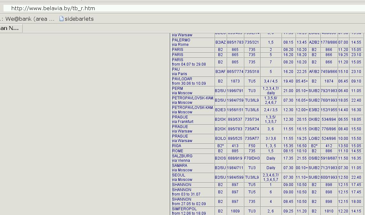Viewport: 365px width, 215px height.
Task: Select the PAVLODAR destination cell
Action: click(x=193, y=81)
